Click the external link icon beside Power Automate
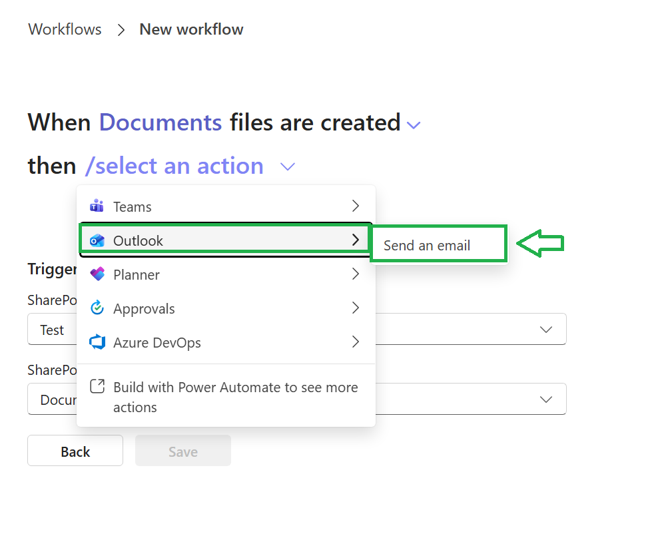The height and width of the screenshot is (536, 666). click(x=97, y=386)
